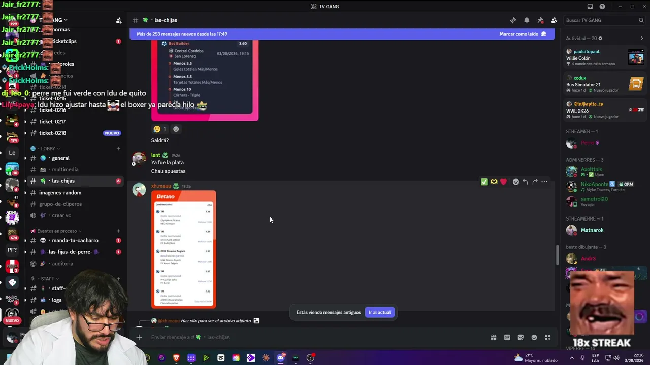Viewport: 650px width, 365px height.
Task: Send a gift icon
Action: pyautogui.click(x=494, y=337)
